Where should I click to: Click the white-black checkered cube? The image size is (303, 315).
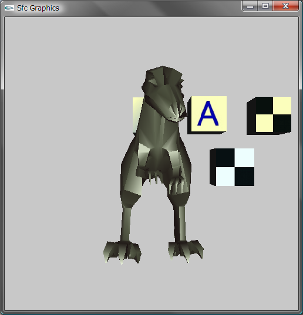232,167
